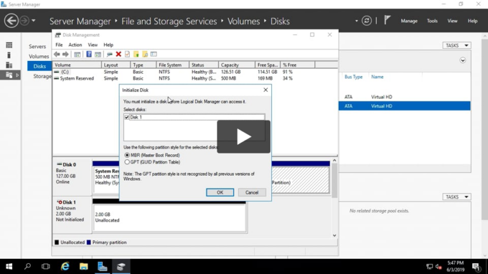This screenshot has height=274, width=488.
Task: Click OK in Initialize Disk dialog
Action: coord(220,192)
